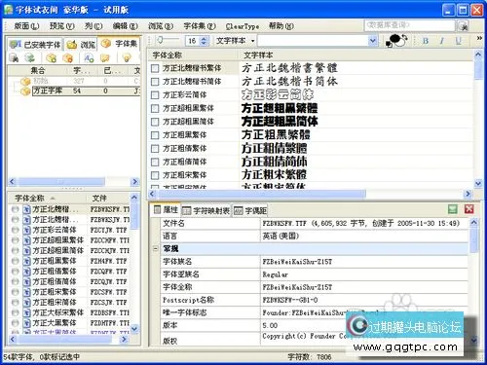Click the font size slider handle
This screenshot has width=487, height=365.
[x=160, y=40]
